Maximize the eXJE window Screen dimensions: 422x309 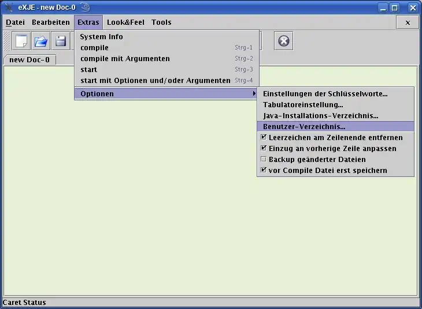(395, 7)
